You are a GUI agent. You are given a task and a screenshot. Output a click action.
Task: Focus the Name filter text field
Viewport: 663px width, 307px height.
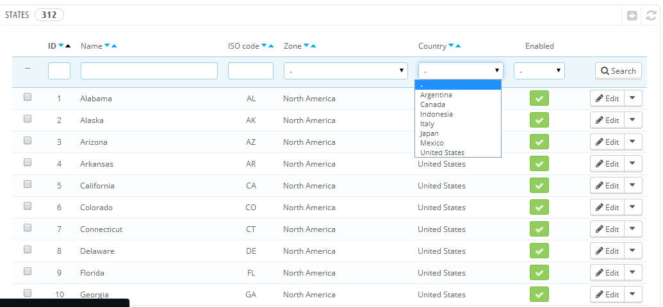pos(149,71)
